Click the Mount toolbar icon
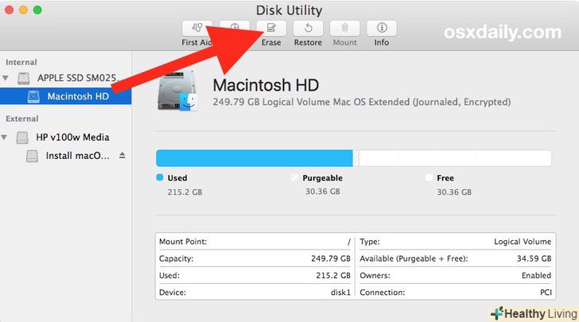The image size is (579, 322). pyautogui.click(x=344, y=29)
